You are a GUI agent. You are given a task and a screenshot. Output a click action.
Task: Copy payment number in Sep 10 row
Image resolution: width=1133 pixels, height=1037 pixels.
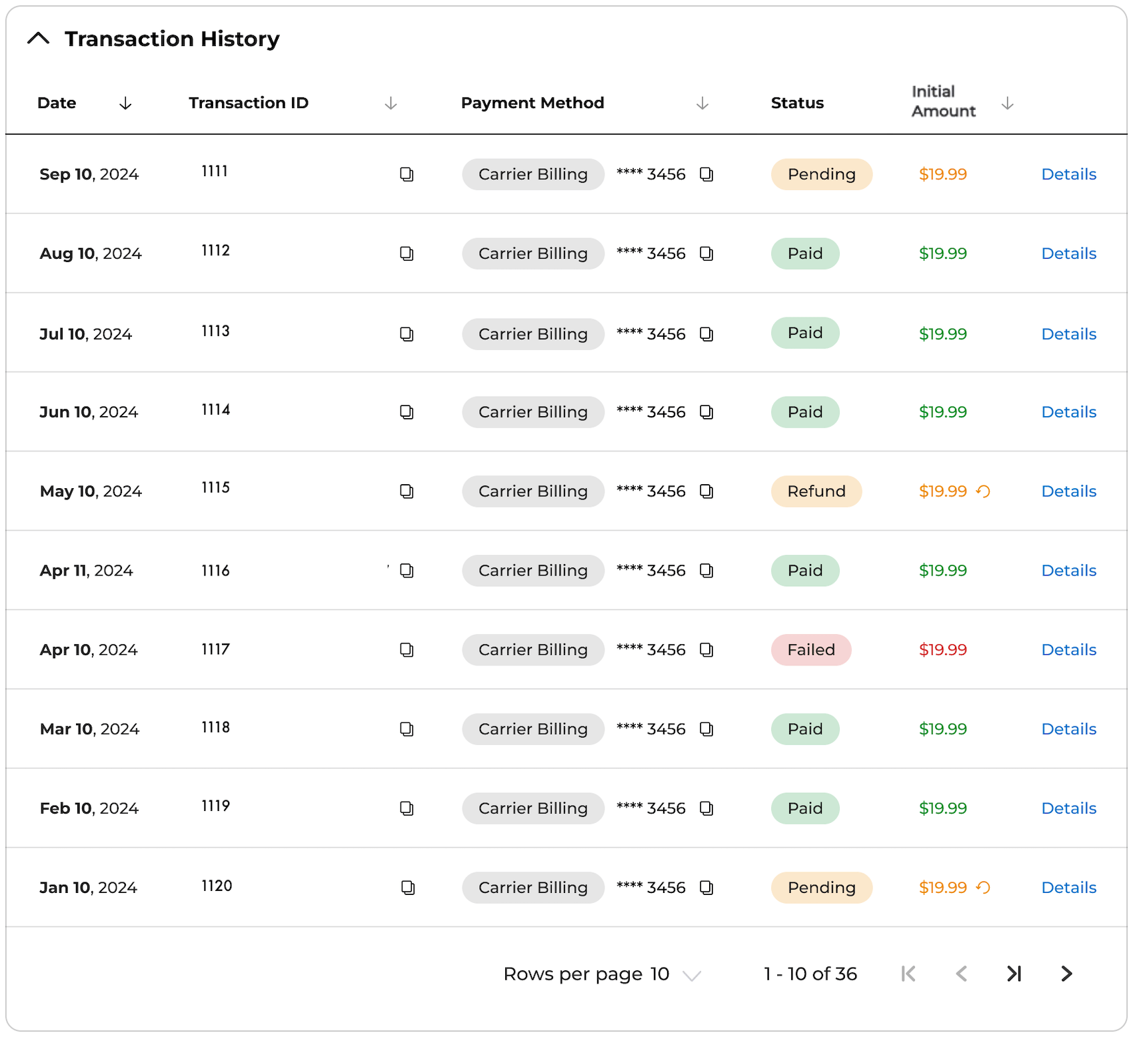coord(706,174)
